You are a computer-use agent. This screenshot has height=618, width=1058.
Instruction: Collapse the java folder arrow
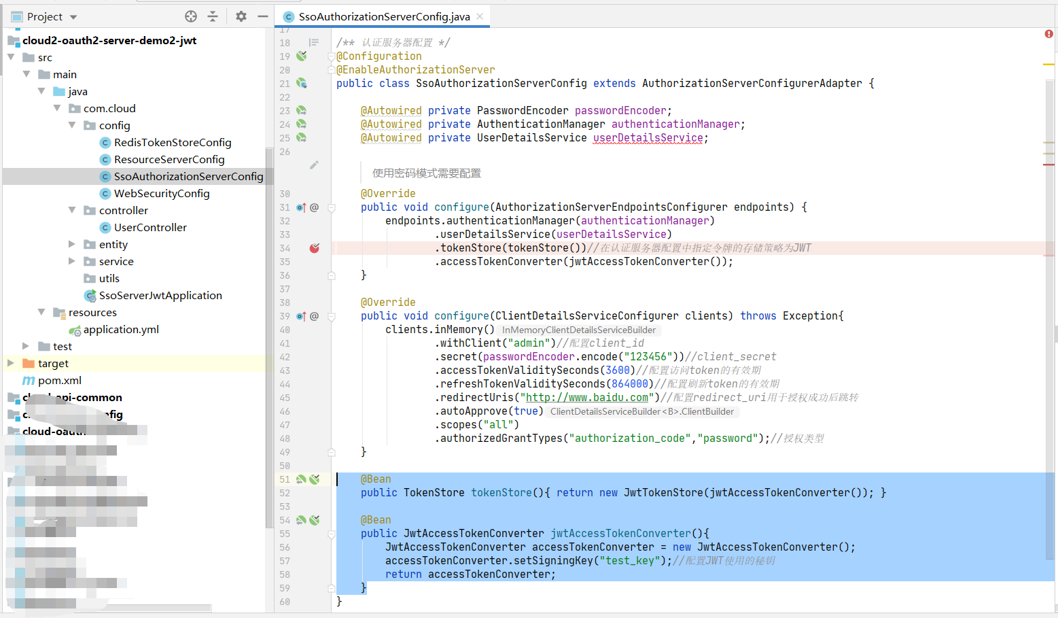pos(41,91)
